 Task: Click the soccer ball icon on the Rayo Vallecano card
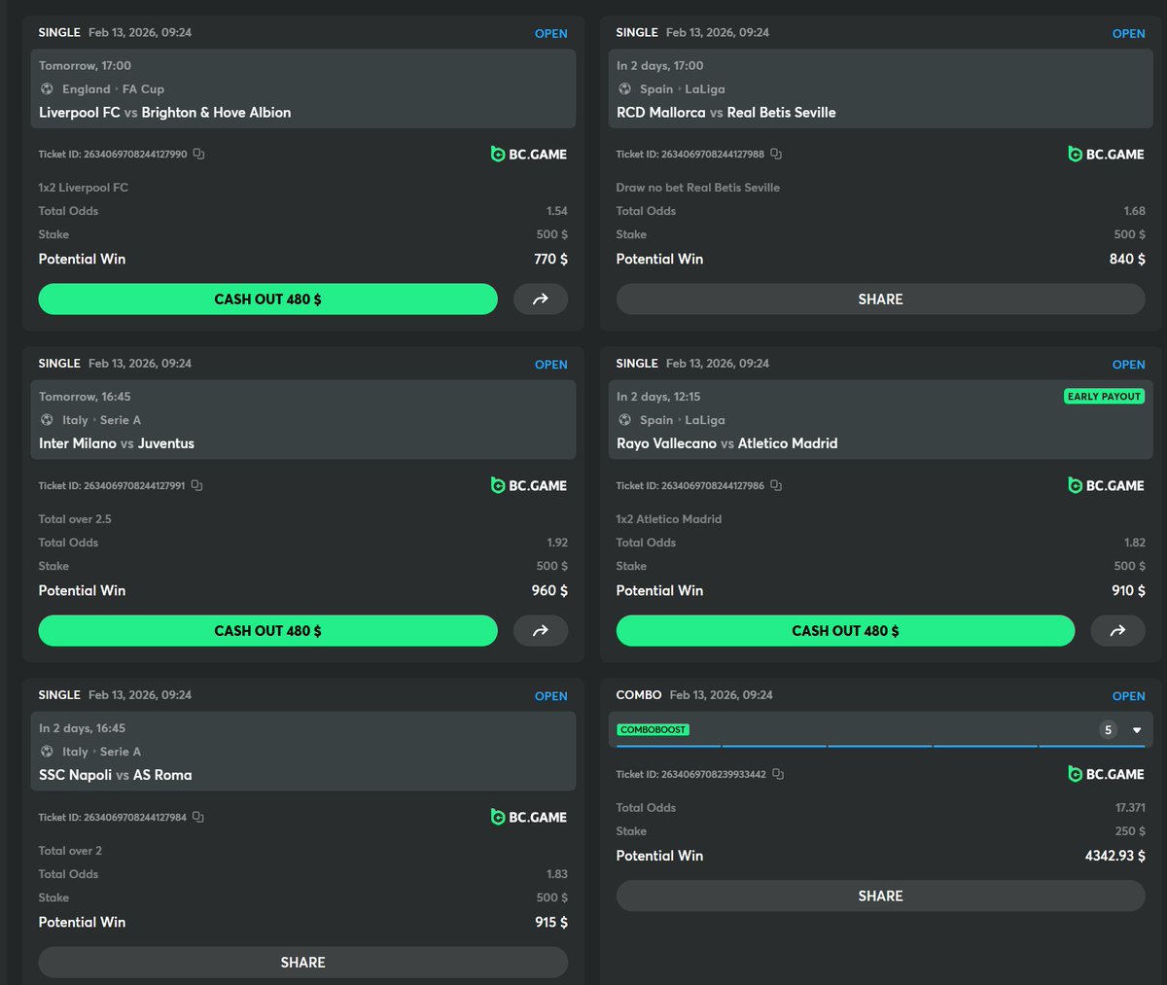(x=624, y=420)
